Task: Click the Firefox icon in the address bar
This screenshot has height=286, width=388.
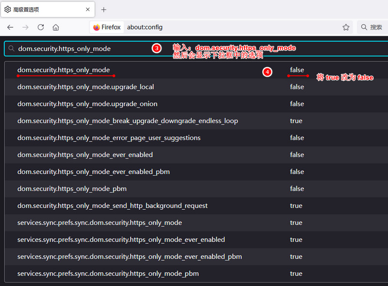Action: click(98, 27)
